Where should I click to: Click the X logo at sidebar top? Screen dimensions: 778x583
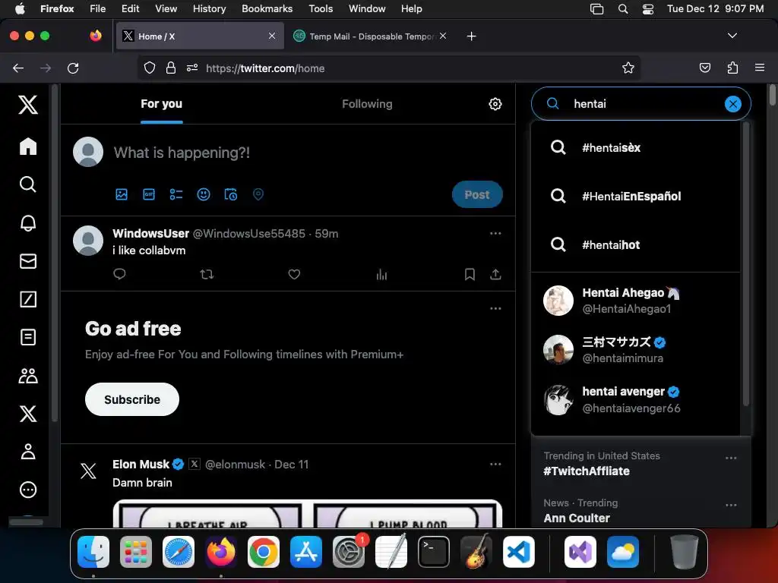point(28,105)
